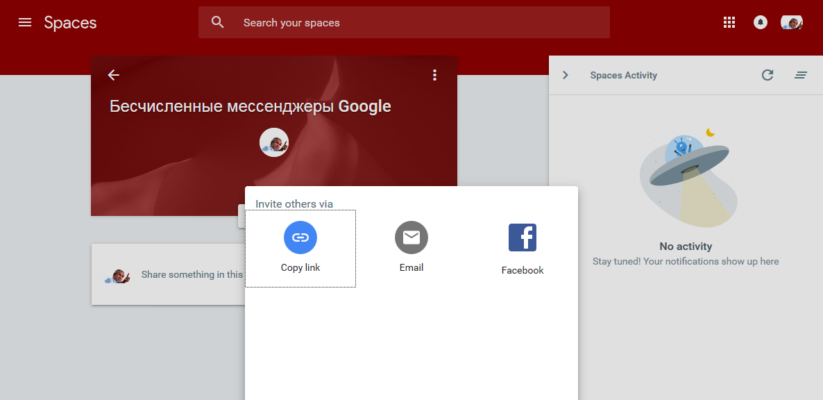
Task: Click the Invite others via heading
Action: pyautogui.click(x=294, y=203)
